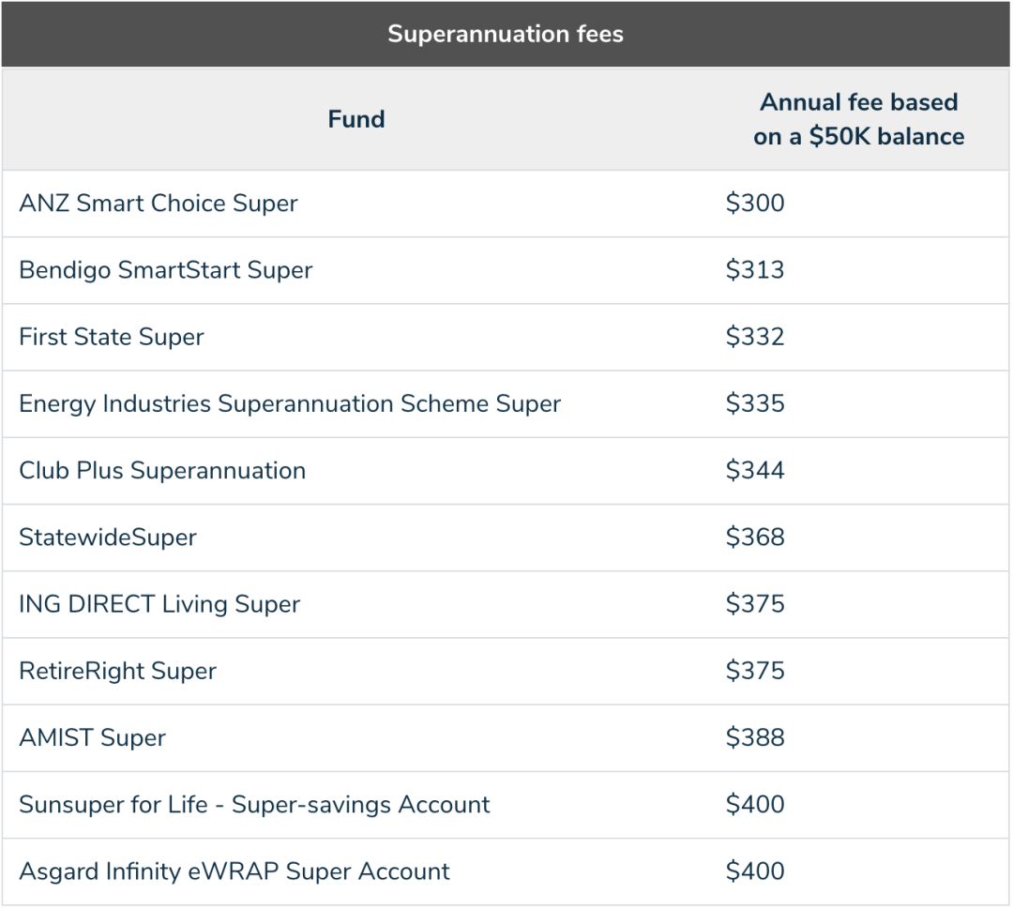
Task: Click the $388 fee for AMIST
Action: pyautogui.click(x=755, y=737)
